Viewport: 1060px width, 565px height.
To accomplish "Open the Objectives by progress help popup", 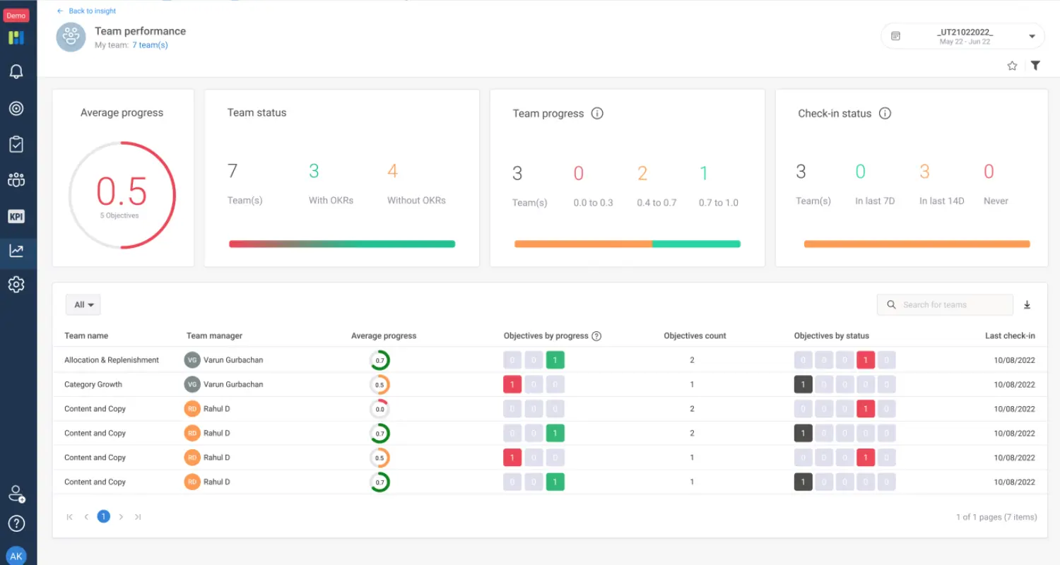I will click(x=596, y=335).
